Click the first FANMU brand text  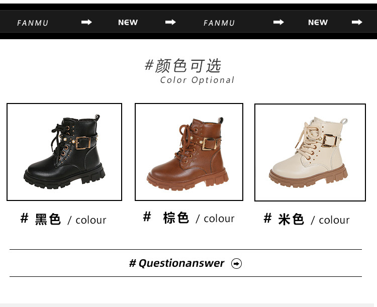[33, 23]
